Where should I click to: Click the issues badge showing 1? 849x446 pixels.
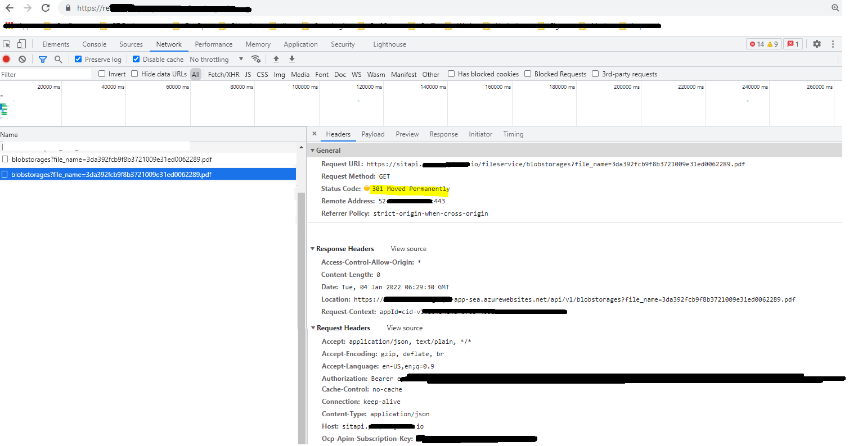[x=793, y=44]
